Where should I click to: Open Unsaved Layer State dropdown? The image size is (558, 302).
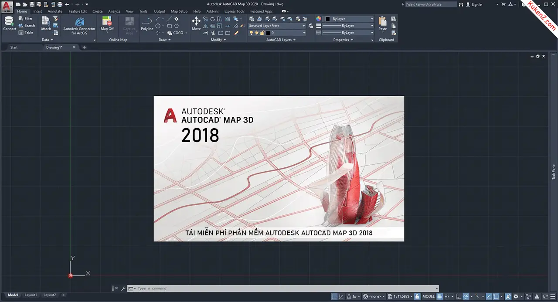277,26
